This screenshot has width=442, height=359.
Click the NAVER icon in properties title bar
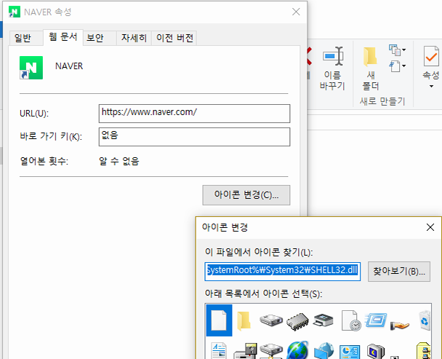pos(14,12)
